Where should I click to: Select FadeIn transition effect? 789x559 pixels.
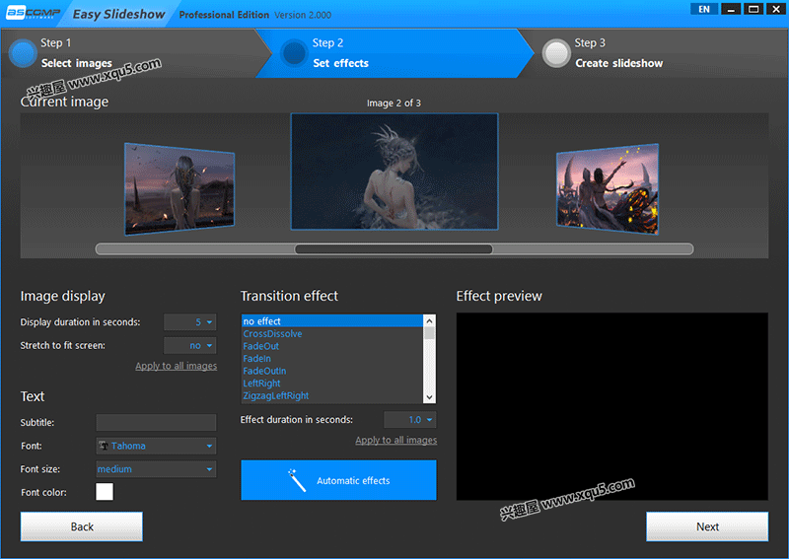pos(332,358)
